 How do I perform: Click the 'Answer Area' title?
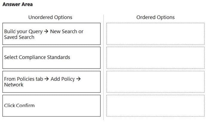pyautogui.click(x=18, y=4)
